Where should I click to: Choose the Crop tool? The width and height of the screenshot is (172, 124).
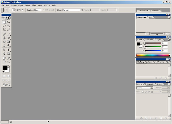pos(4,30)
